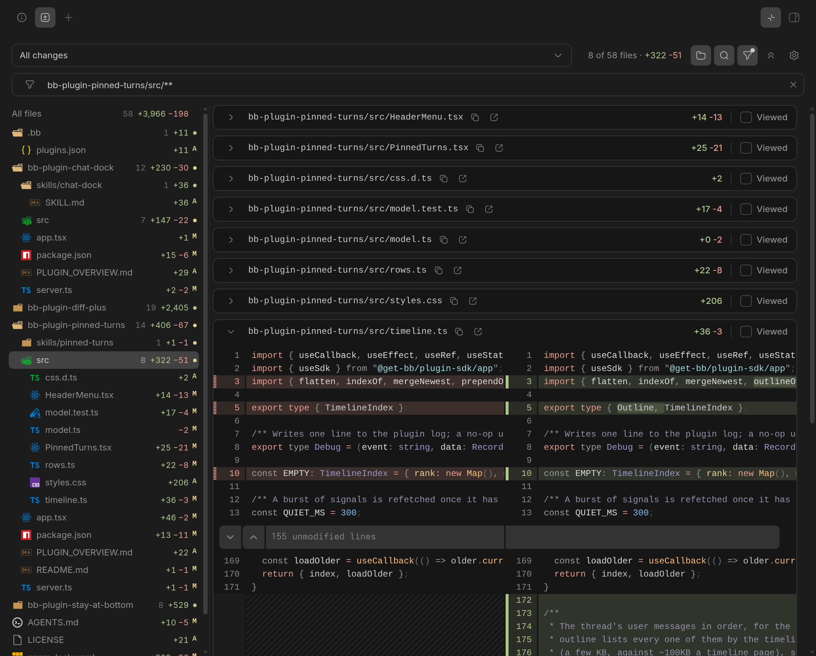Viewport: 816px width, 656px height.
Task: Open bb-plugin-diff-plus folder
Action: pos(104,308)
